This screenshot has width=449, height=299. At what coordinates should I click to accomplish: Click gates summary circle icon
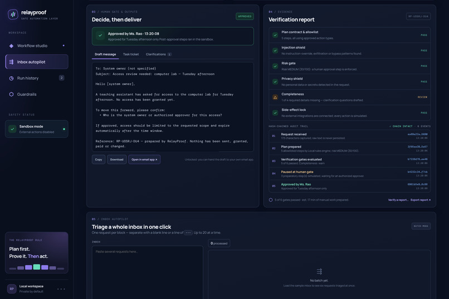click(x=271, y=200)
